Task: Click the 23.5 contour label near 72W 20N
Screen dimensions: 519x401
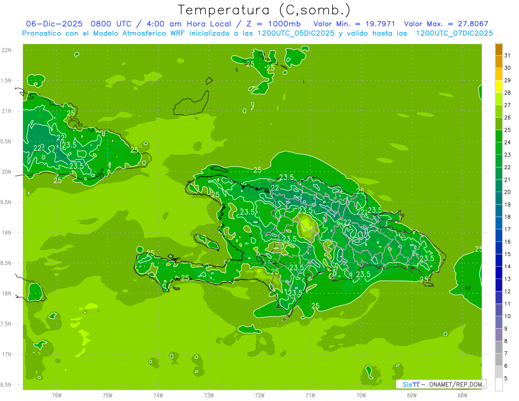Action: [286, 177]
